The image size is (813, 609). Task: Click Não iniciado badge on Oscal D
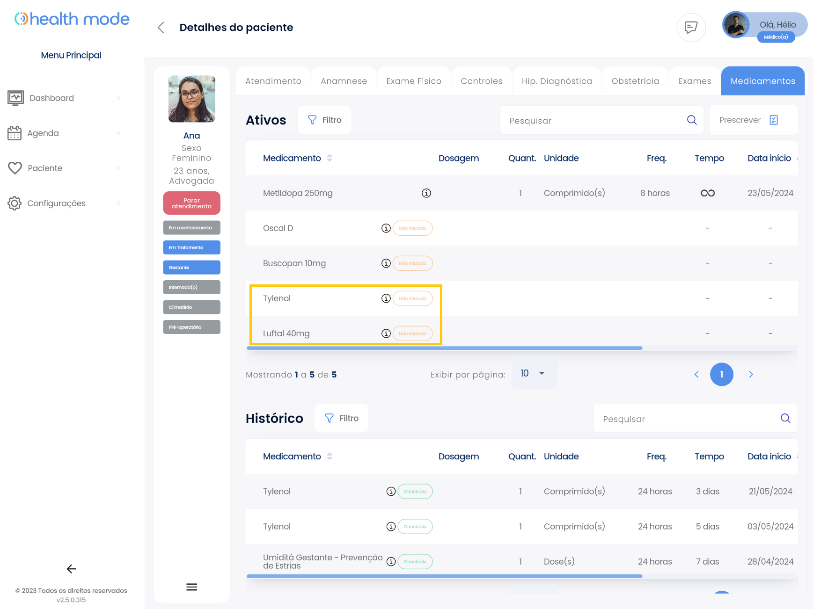point(413,228)
